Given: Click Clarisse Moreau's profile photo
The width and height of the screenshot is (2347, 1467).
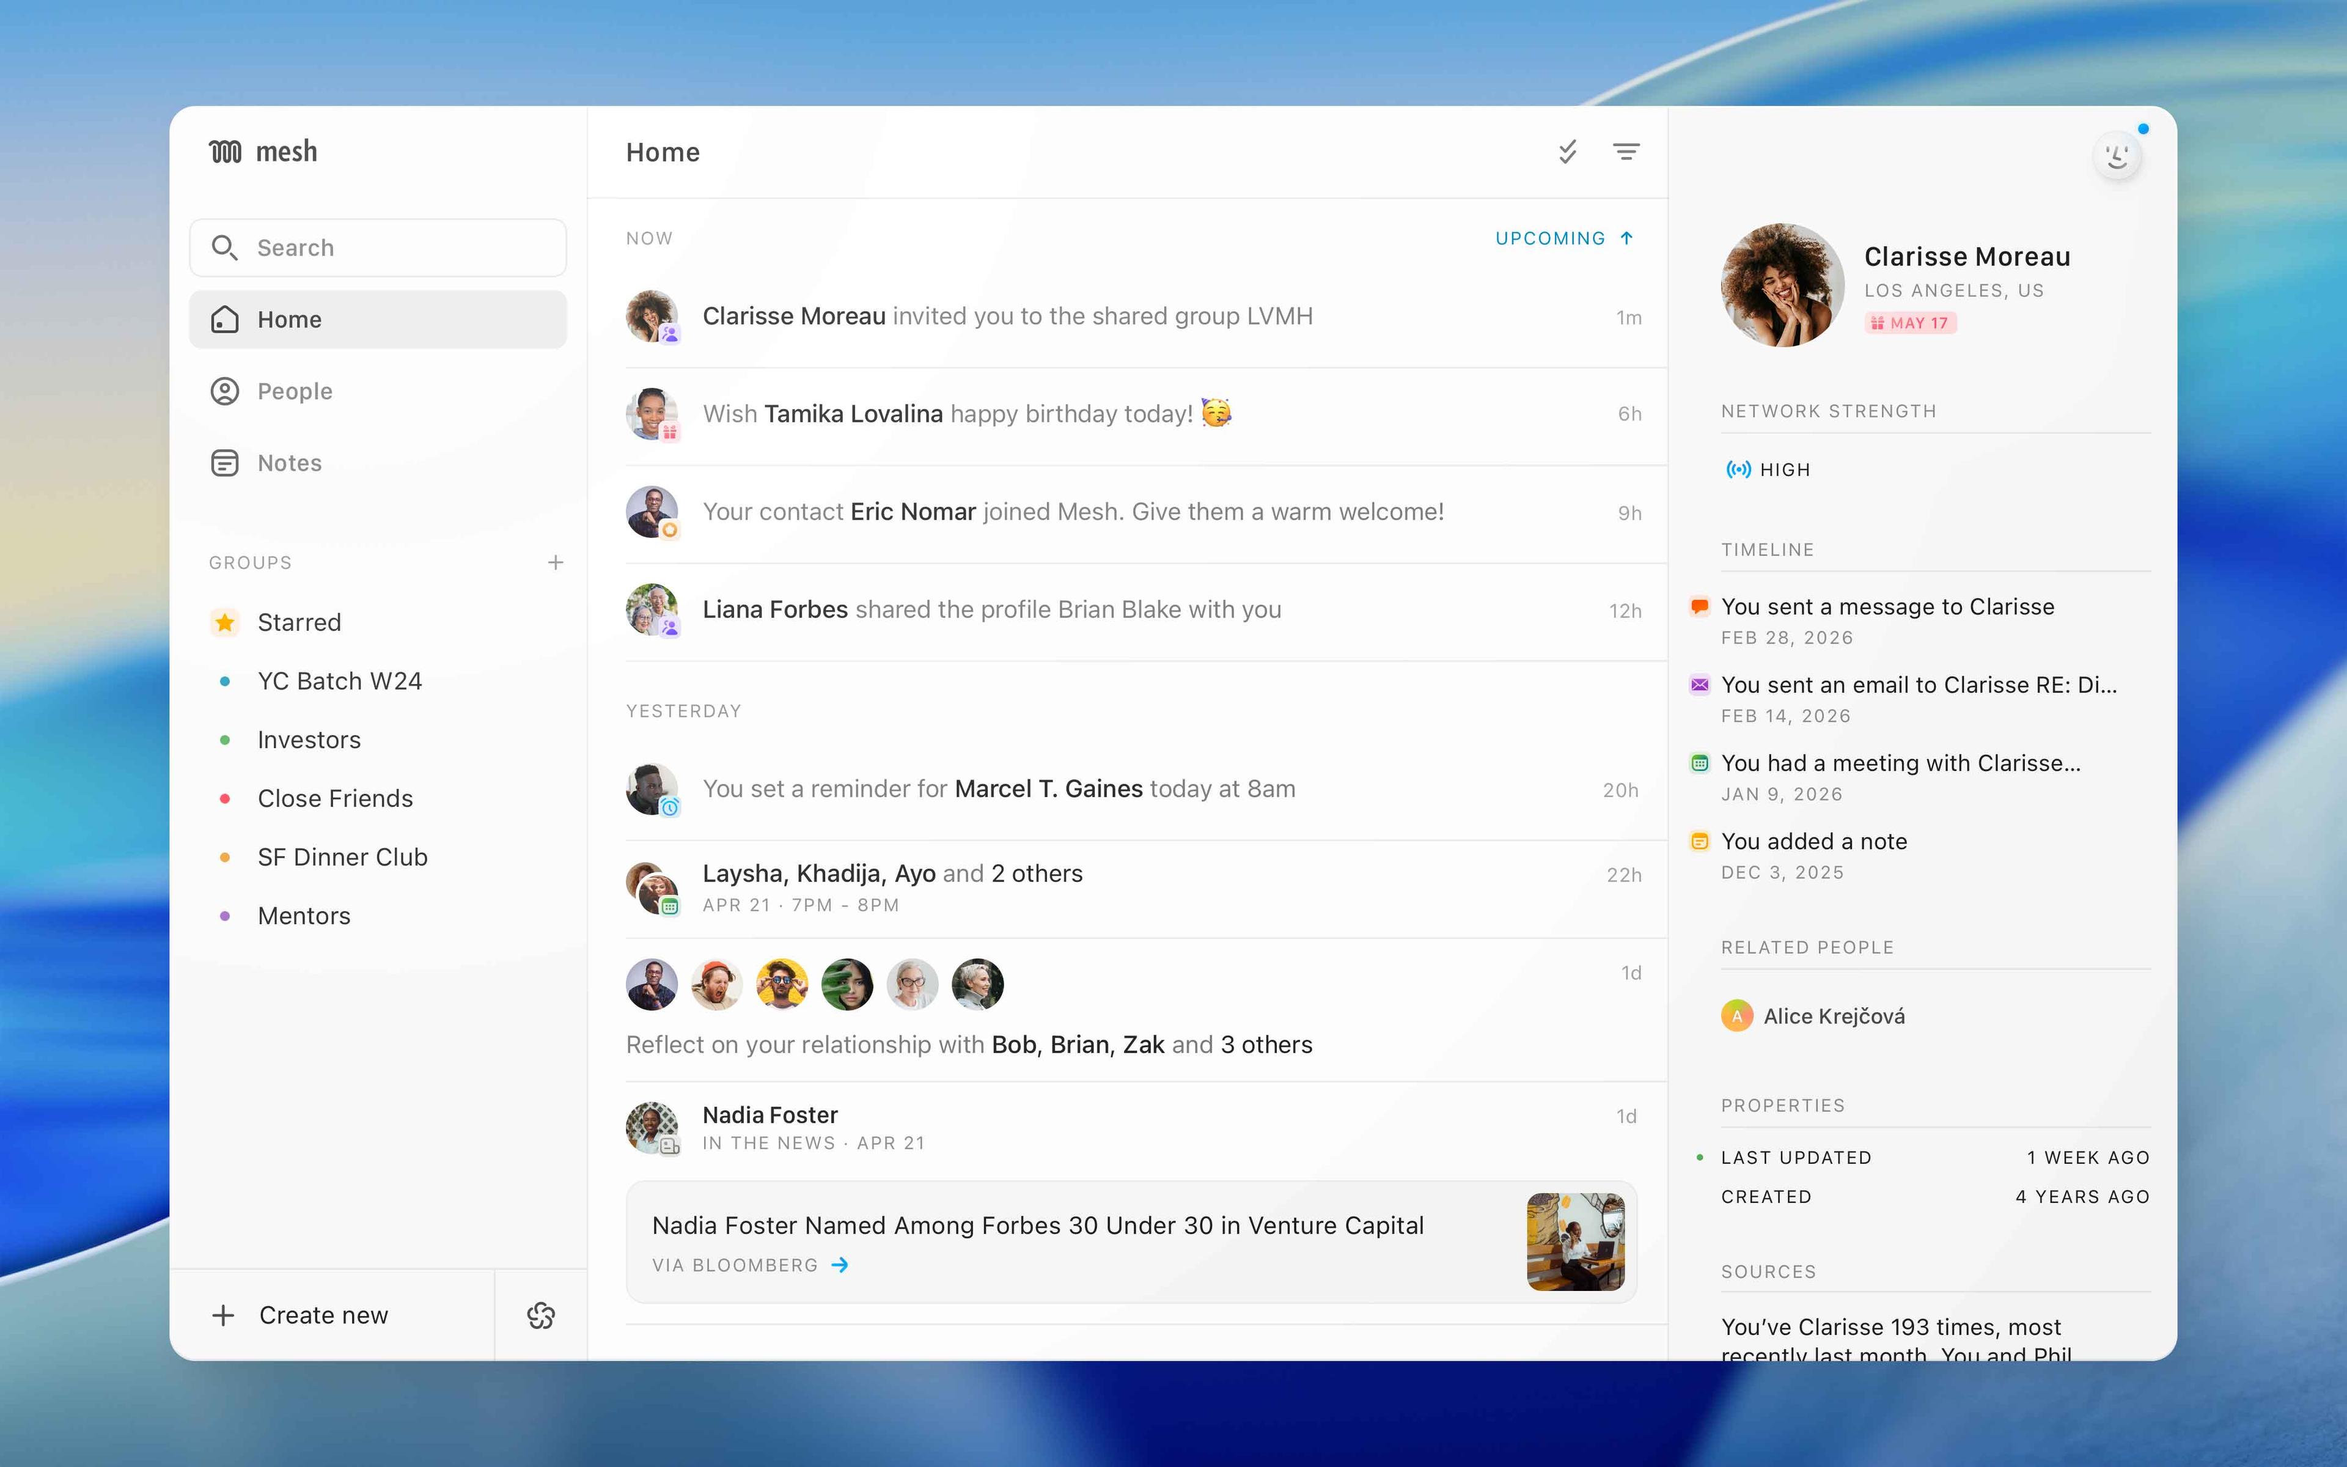Looking at the screenshot, I should (x=1782, y=284).
